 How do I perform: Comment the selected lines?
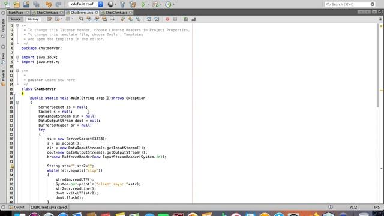[185, 19]
